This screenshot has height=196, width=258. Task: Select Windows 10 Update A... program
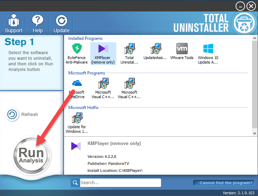tap(208, 53)
